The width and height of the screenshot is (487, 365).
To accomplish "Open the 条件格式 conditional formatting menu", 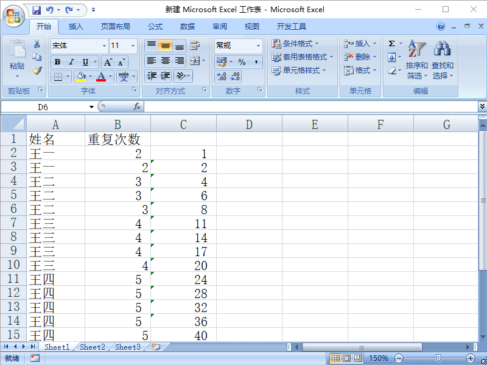I will coord(298,43).
